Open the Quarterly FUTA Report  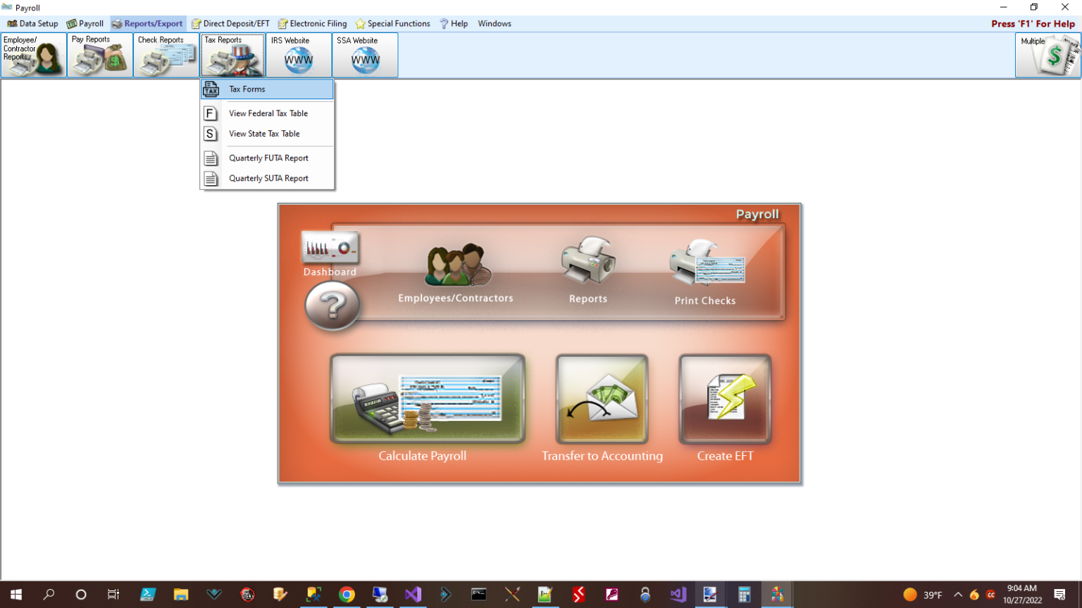point(268,158)
